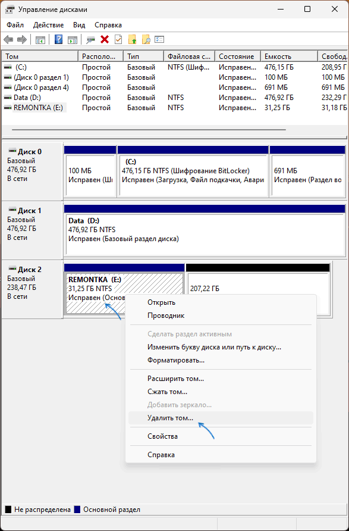The image size is (349, 531).
Task: Click the Forward arrow toolbar icon
Action: point(22,40)
